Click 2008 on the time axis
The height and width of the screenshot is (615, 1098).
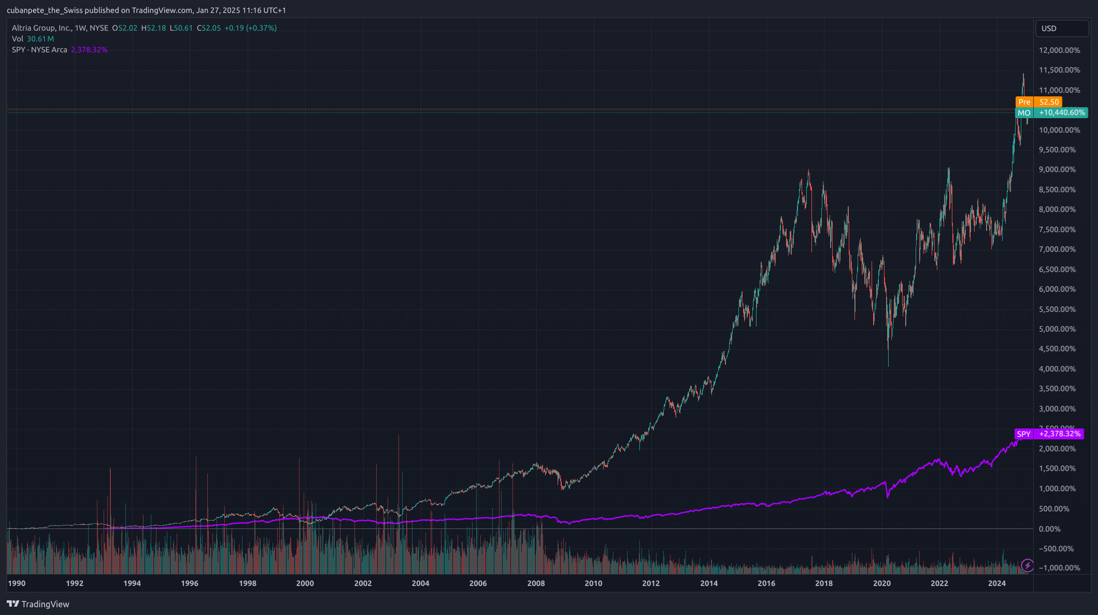[536, 583]
